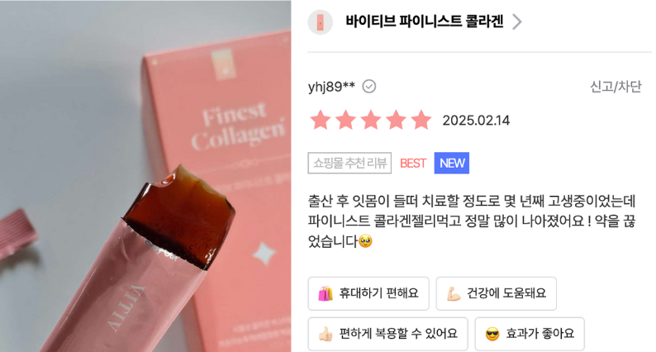Select the fifth rating star
The image size is (656, 352).
coord(421,120)
